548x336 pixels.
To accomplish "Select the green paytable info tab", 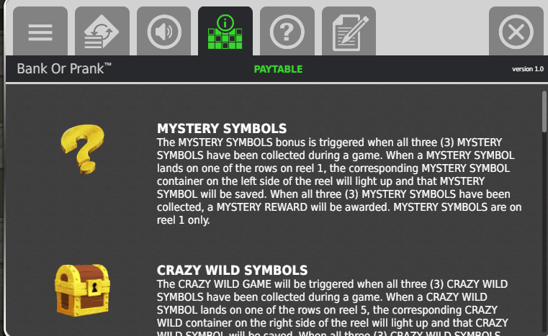I will pos(225,31).
